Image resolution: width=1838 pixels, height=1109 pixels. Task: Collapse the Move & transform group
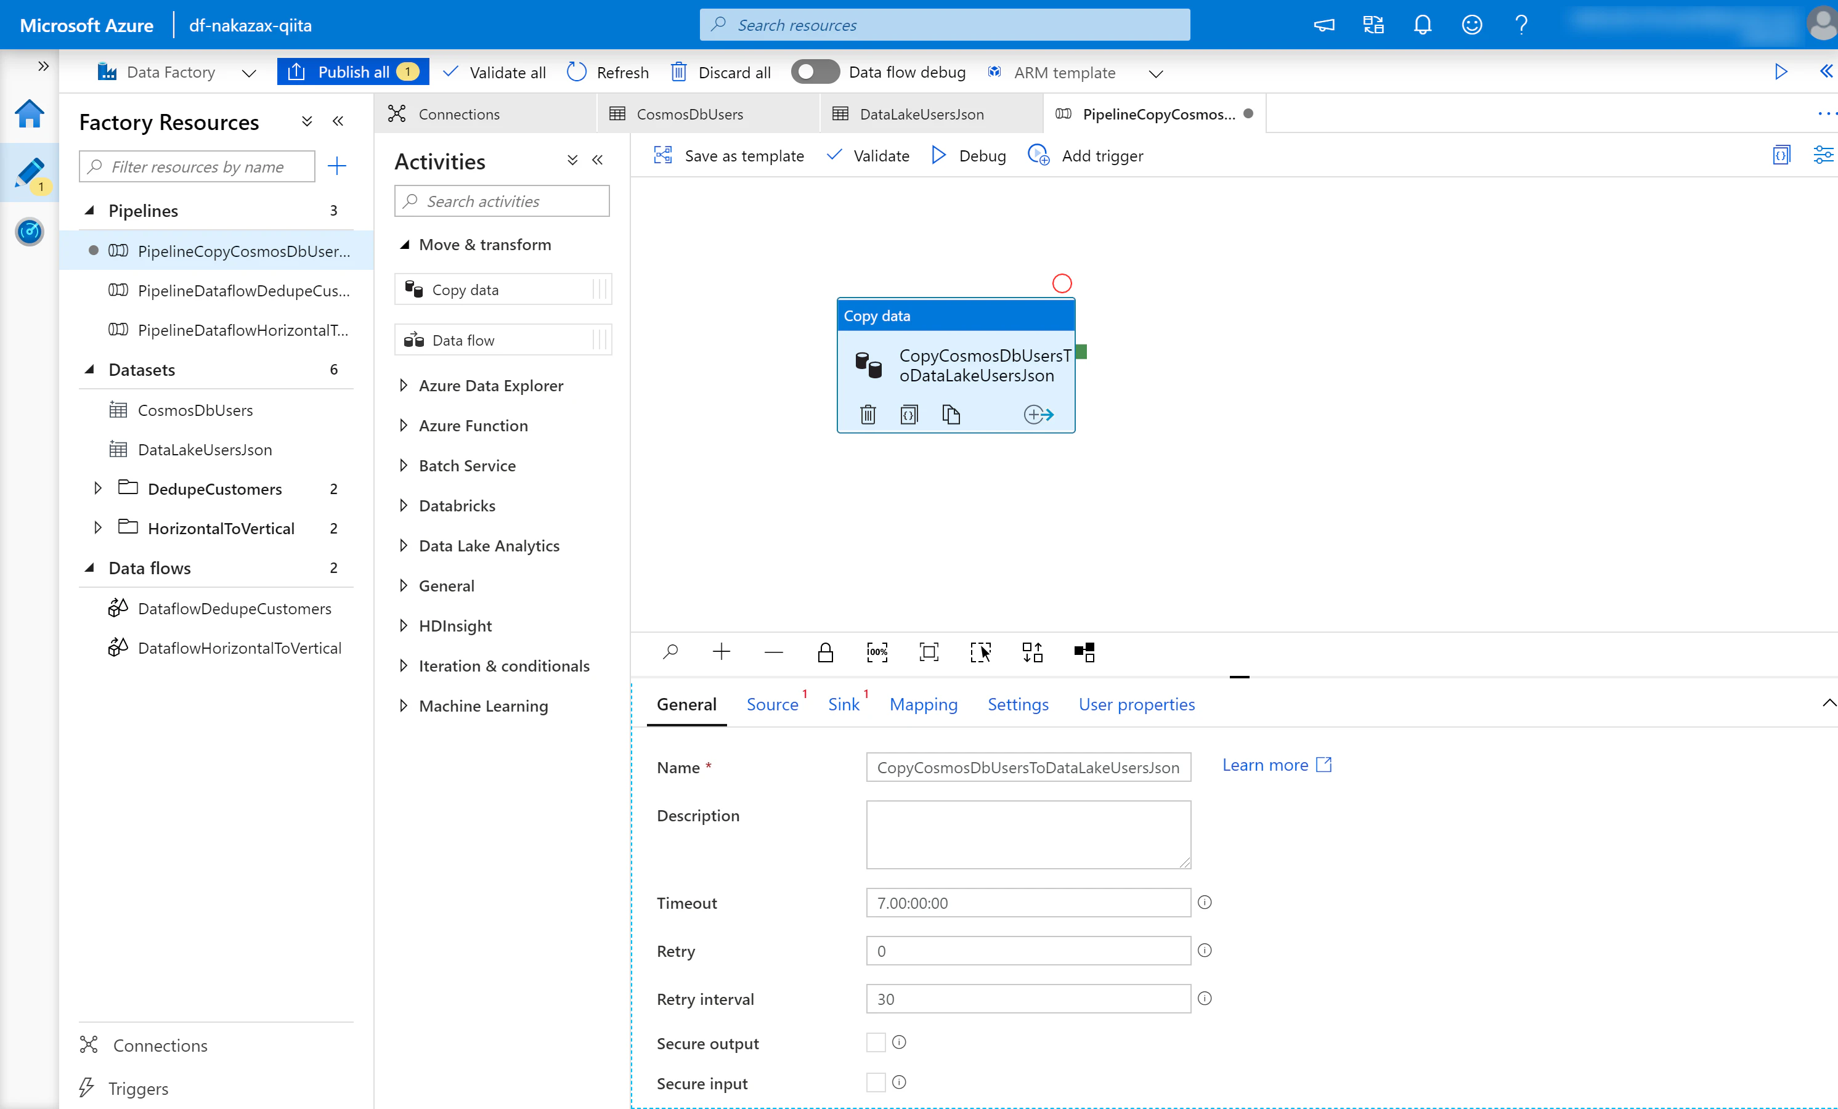pyautogui.click(x=405, y=245)
